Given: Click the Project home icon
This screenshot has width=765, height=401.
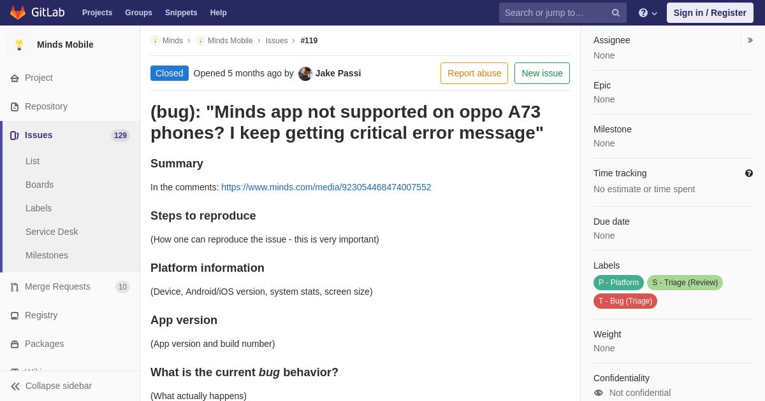Looking at the screenshot, I should pyautogui.click(x=15, y=78).
